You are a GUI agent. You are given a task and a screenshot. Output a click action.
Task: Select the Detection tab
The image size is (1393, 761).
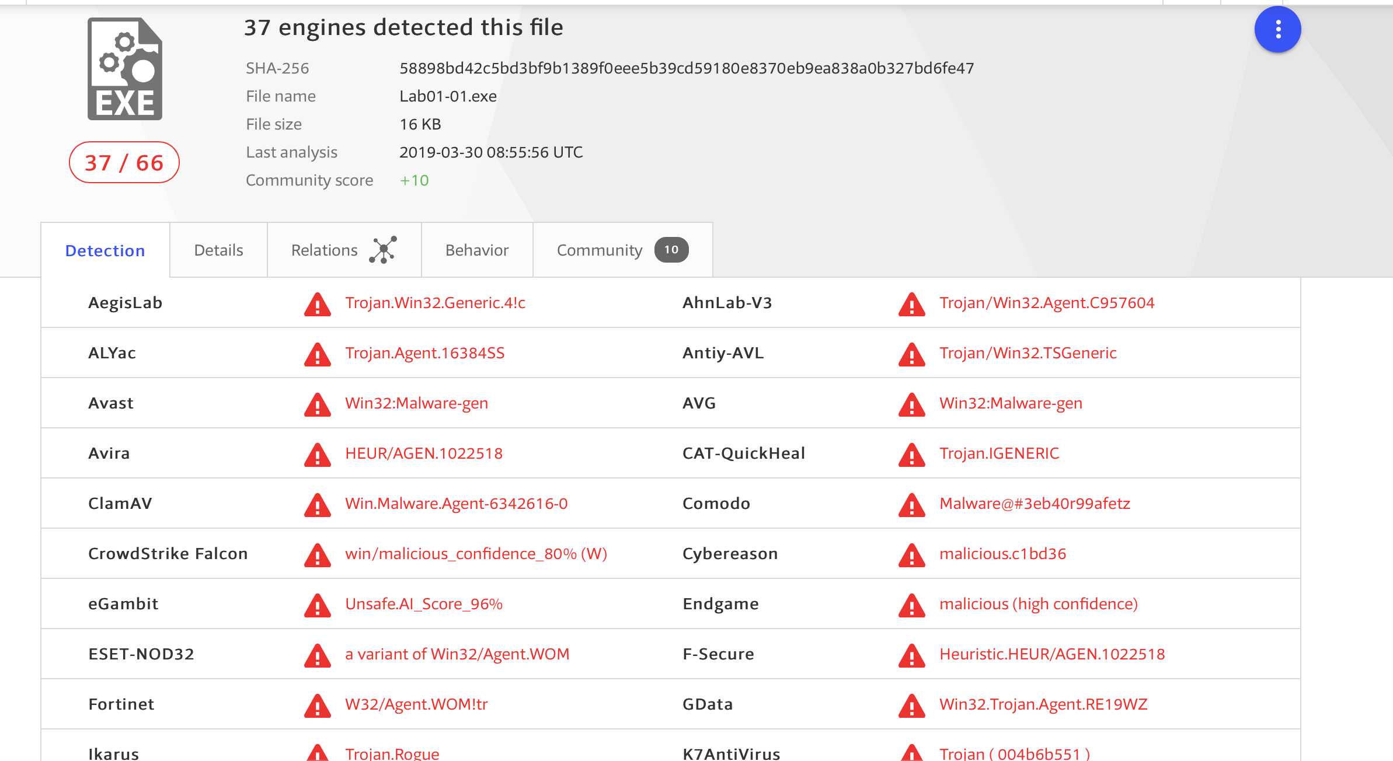click(x=105, y=251)
